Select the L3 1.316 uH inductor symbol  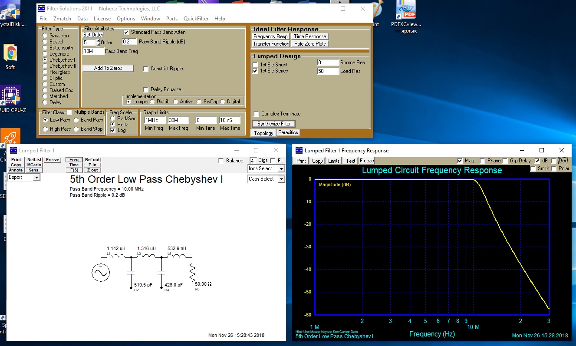pyautogui.click(x=146, y=256)
